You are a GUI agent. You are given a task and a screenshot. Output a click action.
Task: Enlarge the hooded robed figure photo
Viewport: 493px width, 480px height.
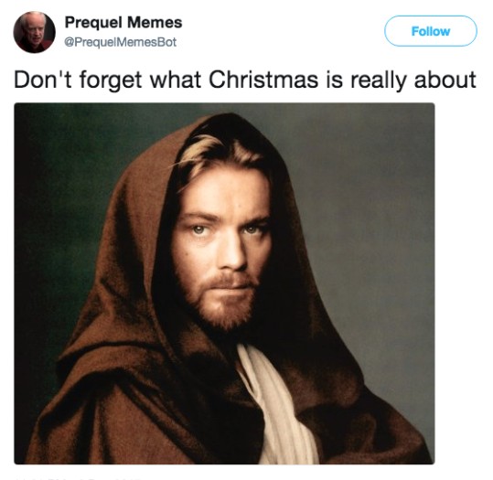click(224, 283)
